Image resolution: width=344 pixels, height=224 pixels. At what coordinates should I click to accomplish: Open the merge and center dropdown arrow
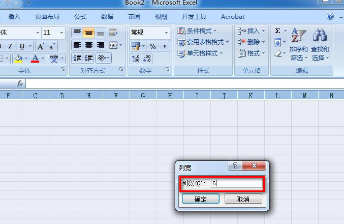120,45
